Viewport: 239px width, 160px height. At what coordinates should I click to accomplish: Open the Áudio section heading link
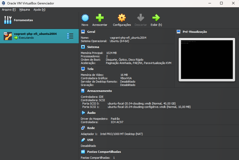[x=91, y=113]
